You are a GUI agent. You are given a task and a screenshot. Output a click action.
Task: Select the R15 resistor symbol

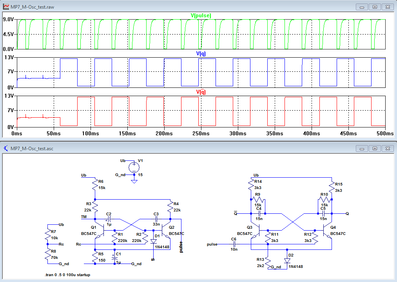tap(332, 187)
